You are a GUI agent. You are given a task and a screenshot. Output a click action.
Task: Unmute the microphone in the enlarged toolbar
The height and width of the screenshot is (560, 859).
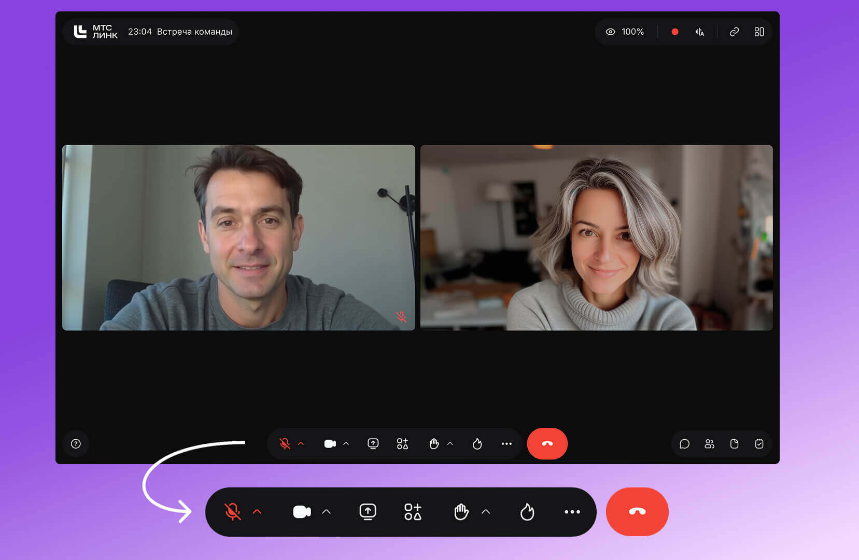pos(233,512)
